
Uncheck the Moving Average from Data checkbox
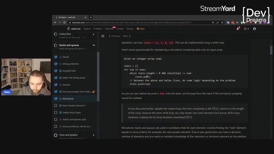point(56,92)
